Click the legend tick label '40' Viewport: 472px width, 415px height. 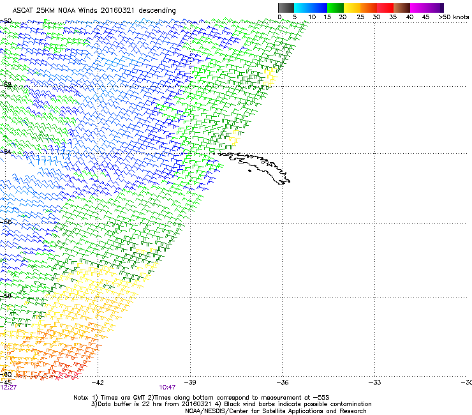409,17
